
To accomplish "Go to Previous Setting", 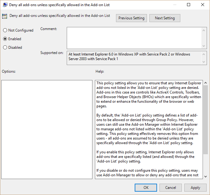I will pos(131,18).
